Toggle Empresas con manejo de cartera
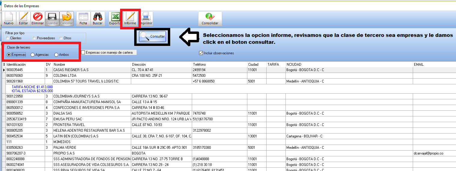Viewport: 456px width, 171px height. (x=83, y=52)
